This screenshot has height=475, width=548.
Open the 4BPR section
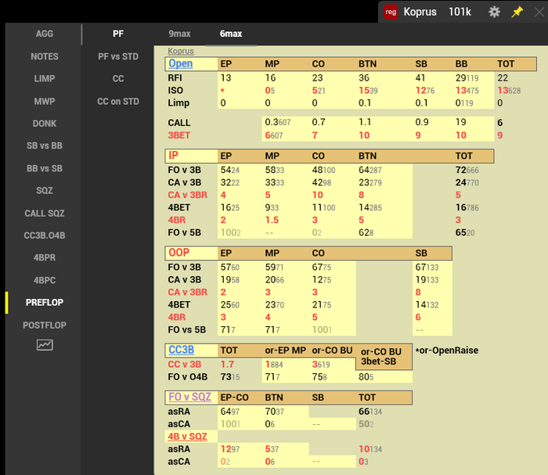click(45, 257)
